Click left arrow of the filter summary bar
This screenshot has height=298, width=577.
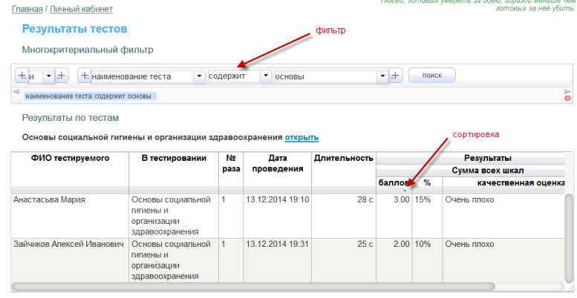[x=16, y=92]
